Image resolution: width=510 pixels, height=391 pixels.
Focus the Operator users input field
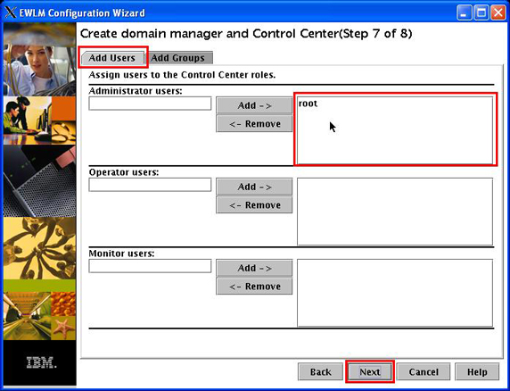[x=150, y=185]
